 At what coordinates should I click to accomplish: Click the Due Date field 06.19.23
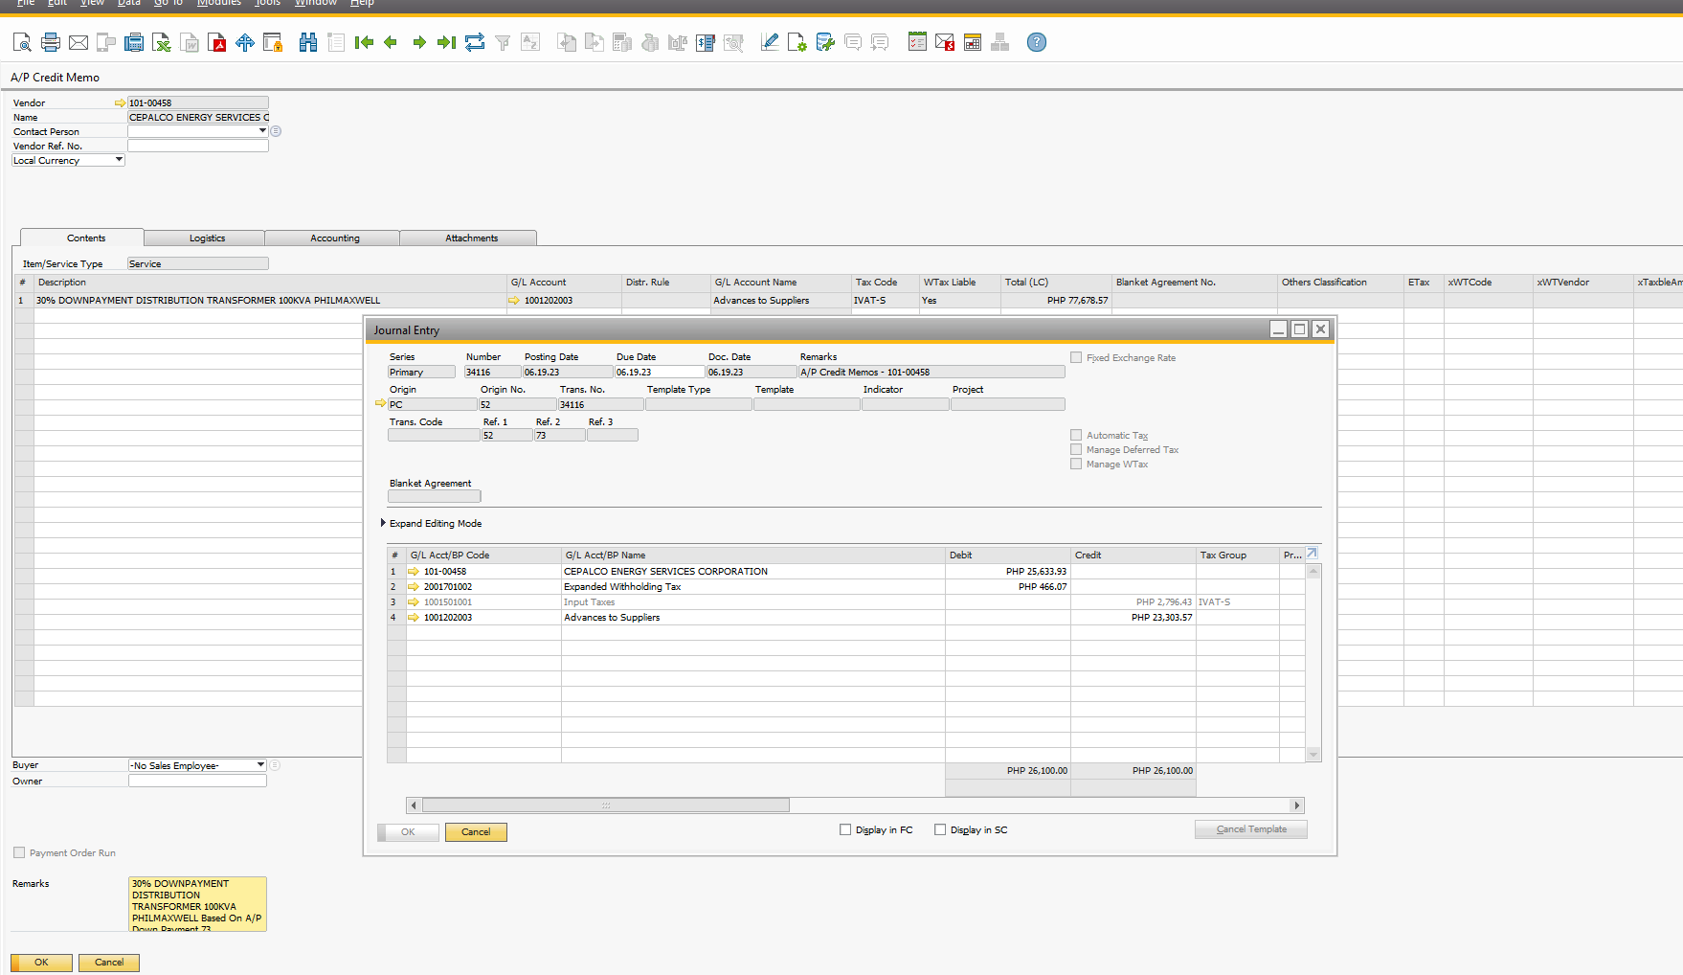click(659, 372)
